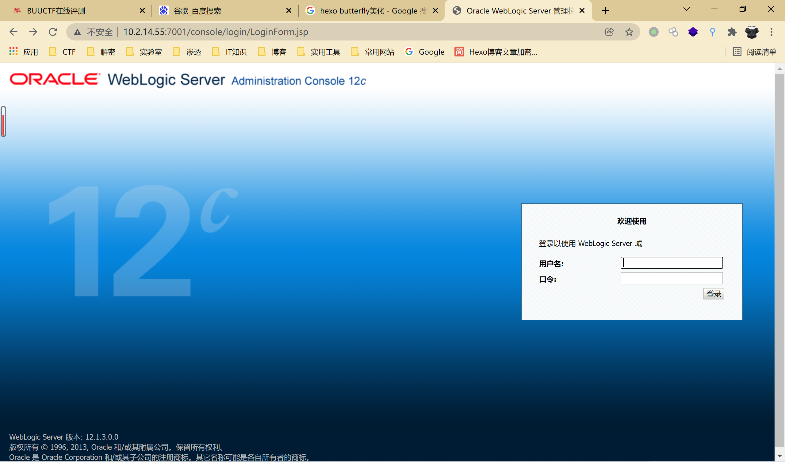Focus the 用户名 username field
This screenshot has width=785, height=462.
[672, 263]
